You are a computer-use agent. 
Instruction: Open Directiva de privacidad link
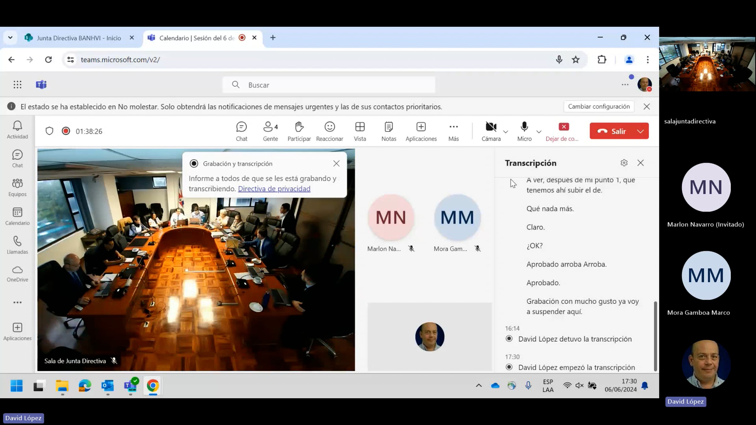(274, 189)
